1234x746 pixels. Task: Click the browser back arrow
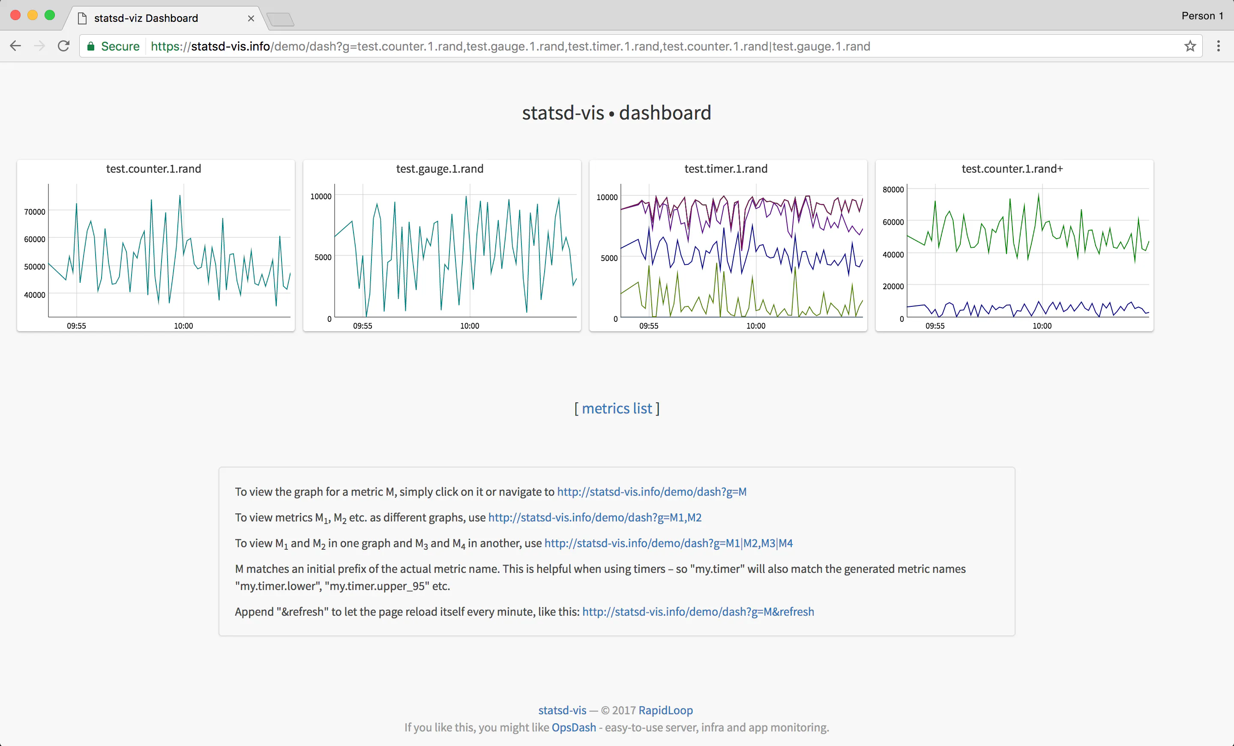click(x=15, y=46)
